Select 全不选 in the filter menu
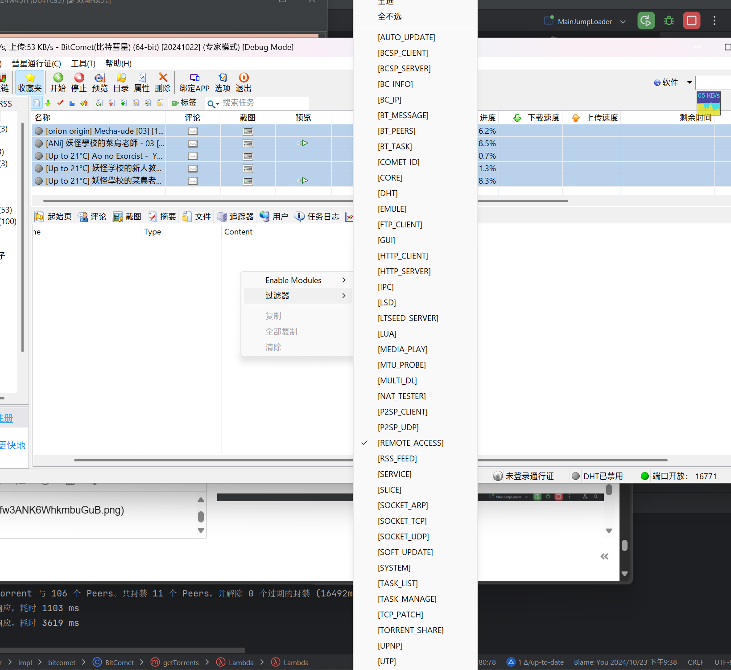The height and width of the screenshot is (670, 731). 390,16
